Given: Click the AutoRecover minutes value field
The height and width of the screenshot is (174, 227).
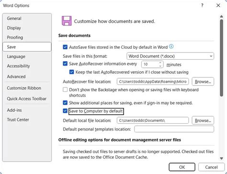Looking at the screenshot, I should pyautogui.click(x=150, y=64).
